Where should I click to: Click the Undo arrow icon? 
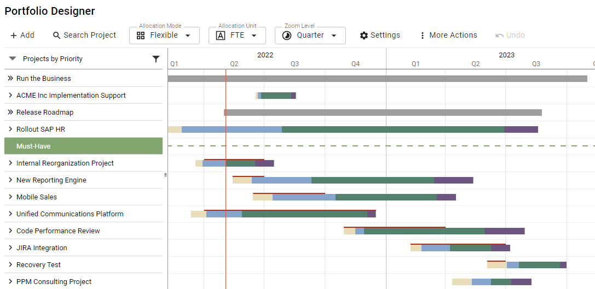[x=499, y=36]
